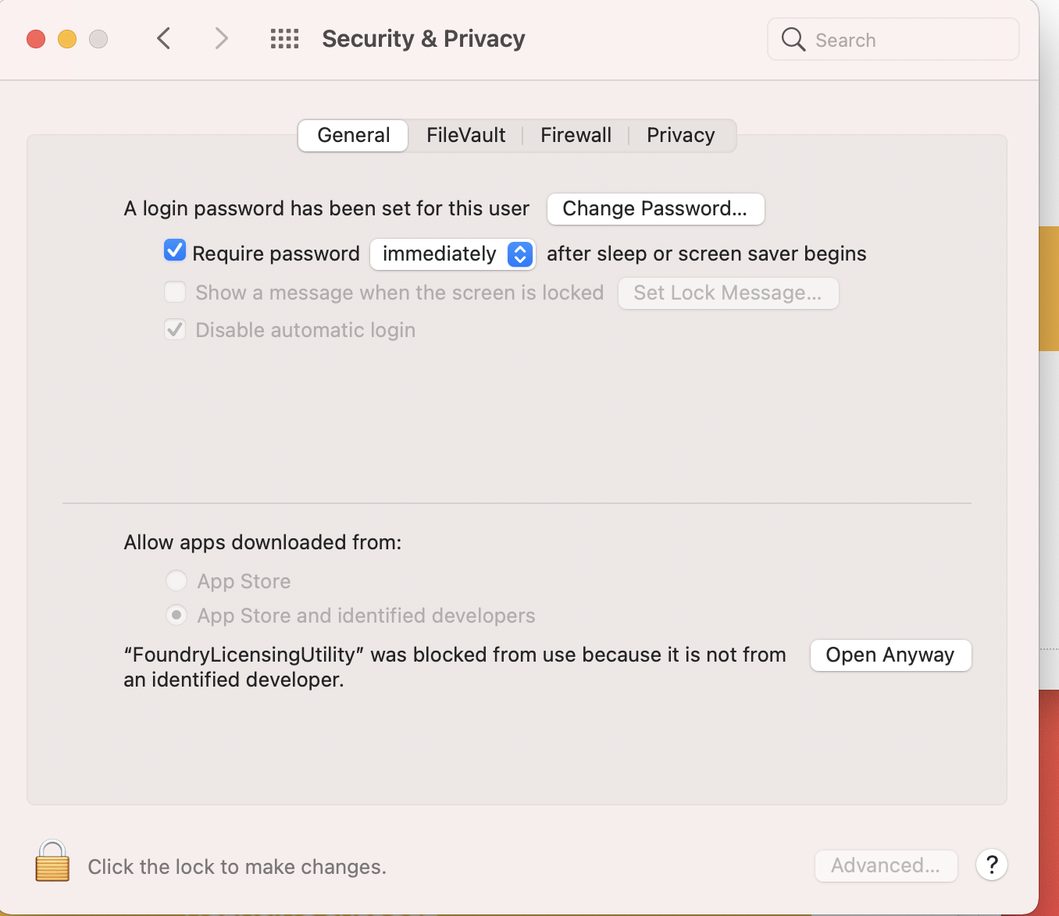
Task: Switch to the Firewall tab
Action: click(x=576, y=135)
